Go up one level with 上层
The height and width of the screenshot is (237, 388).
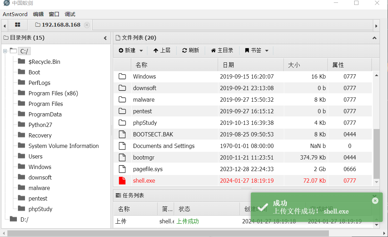[162, 50]
